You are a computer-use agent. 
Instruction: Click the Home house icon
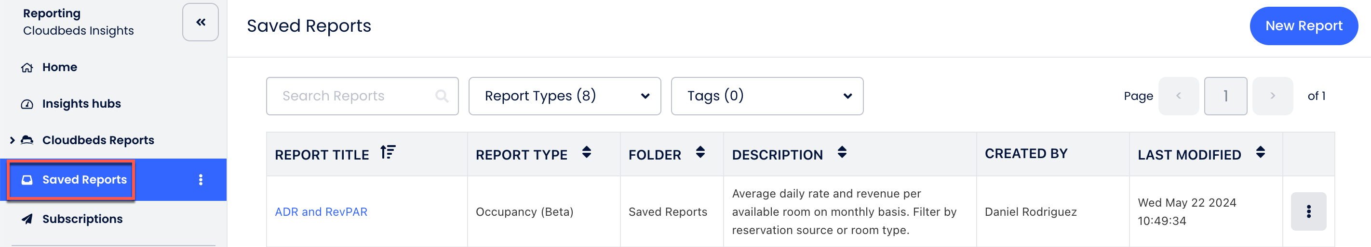[27, 68]
